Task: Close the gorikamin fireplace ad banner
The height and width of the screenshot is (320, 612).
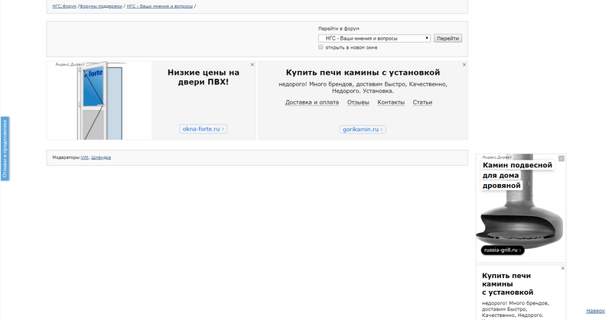Action: click(x=464, y=65)
